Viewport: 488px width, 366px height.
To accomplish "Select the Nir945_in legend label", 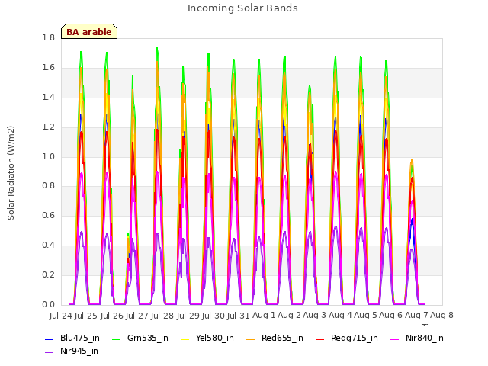I will 79,352.
